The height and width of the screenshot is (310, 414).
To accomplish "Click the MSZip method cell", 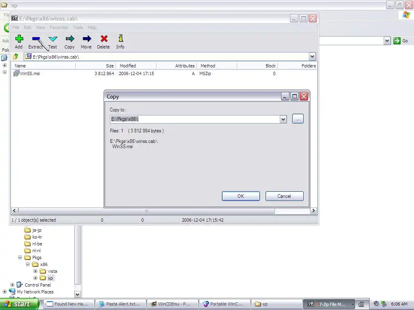I will tap(205, 73).
